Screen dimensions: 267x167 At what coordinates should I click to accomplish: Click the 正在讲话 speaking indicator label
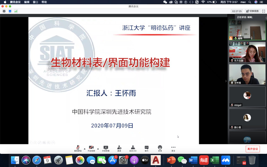(245, 17)
